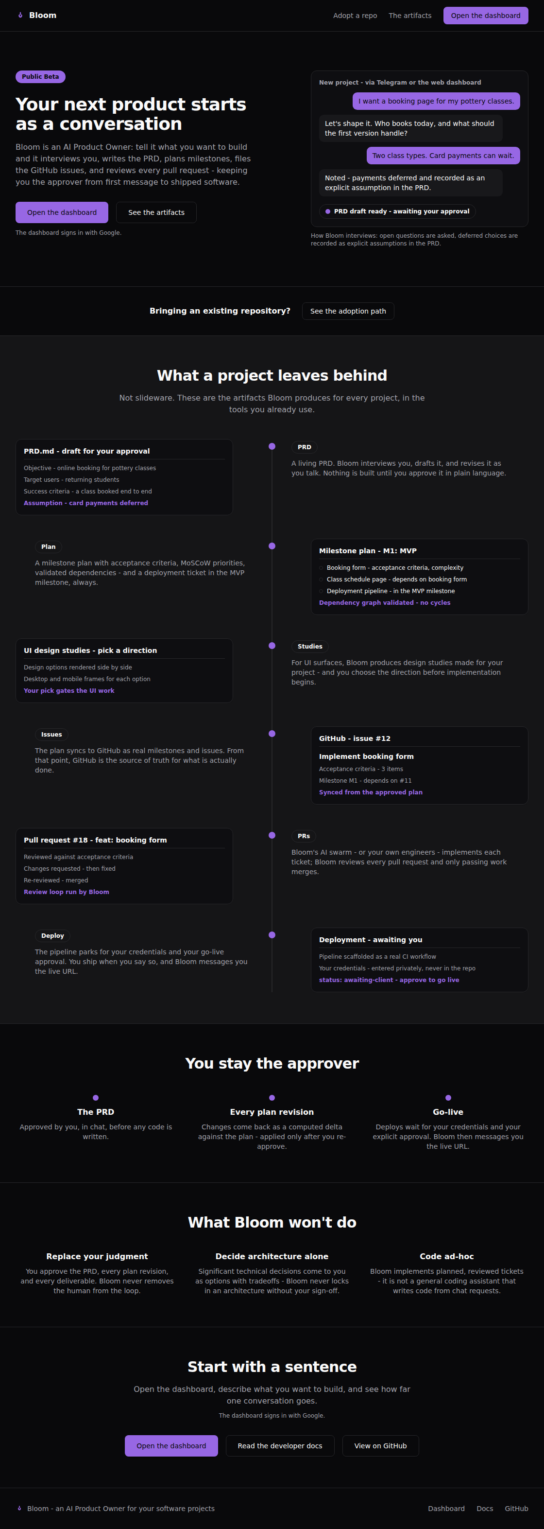Click See the artifacts button
Viewport: 544px width, 1529px height.
point(156,212)
